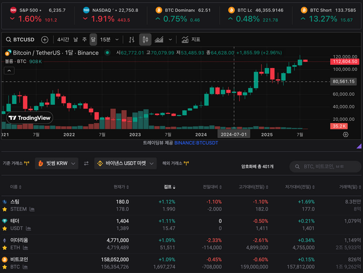The image size is (363, 273).
Task: Open the BINANCE:BTCUSDT link
Action: click(196, 143)
